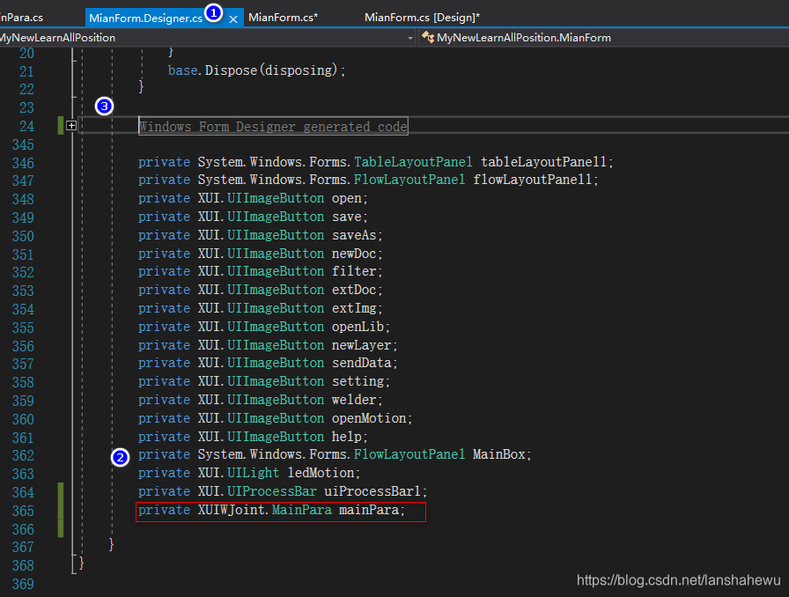Close the MianForm.Designer.cs tab

tap(233, 19)
